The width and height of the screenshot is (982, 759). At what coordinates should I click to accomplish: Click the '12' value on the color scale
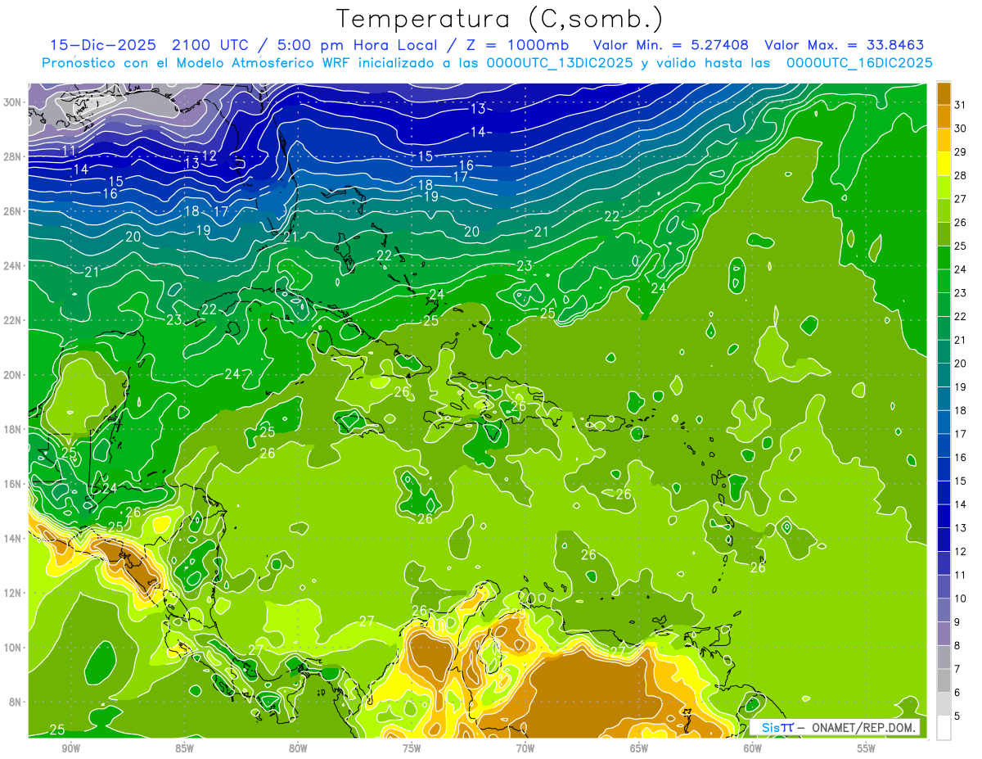pyautogui.click(x=960, y=552)
